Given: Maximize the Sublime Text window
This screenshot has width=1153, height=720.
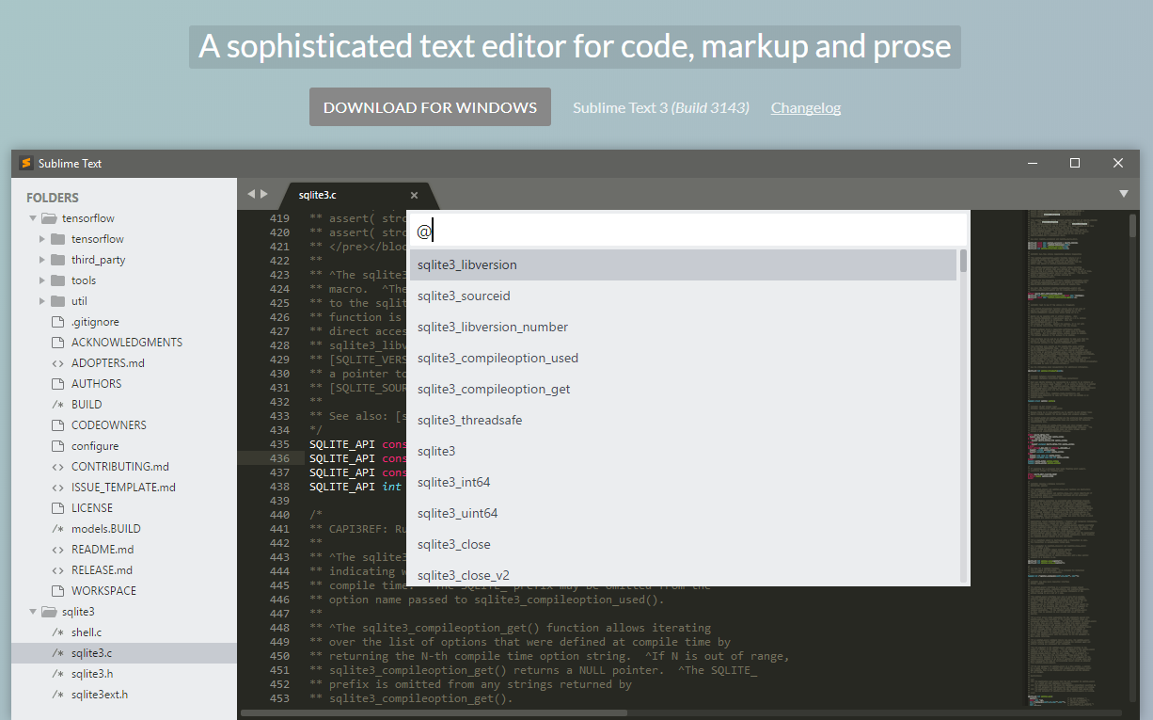Looking at the screenshot, I should pos(1075,163).
